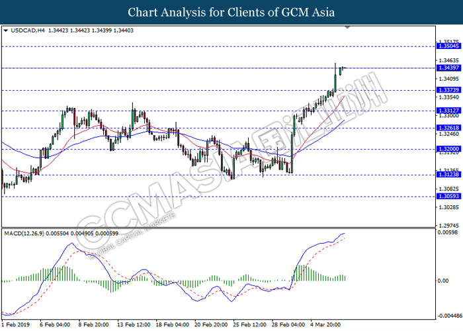Click the 1 Feb 2019 date label
463x331 pixels.
pos(16,324)
